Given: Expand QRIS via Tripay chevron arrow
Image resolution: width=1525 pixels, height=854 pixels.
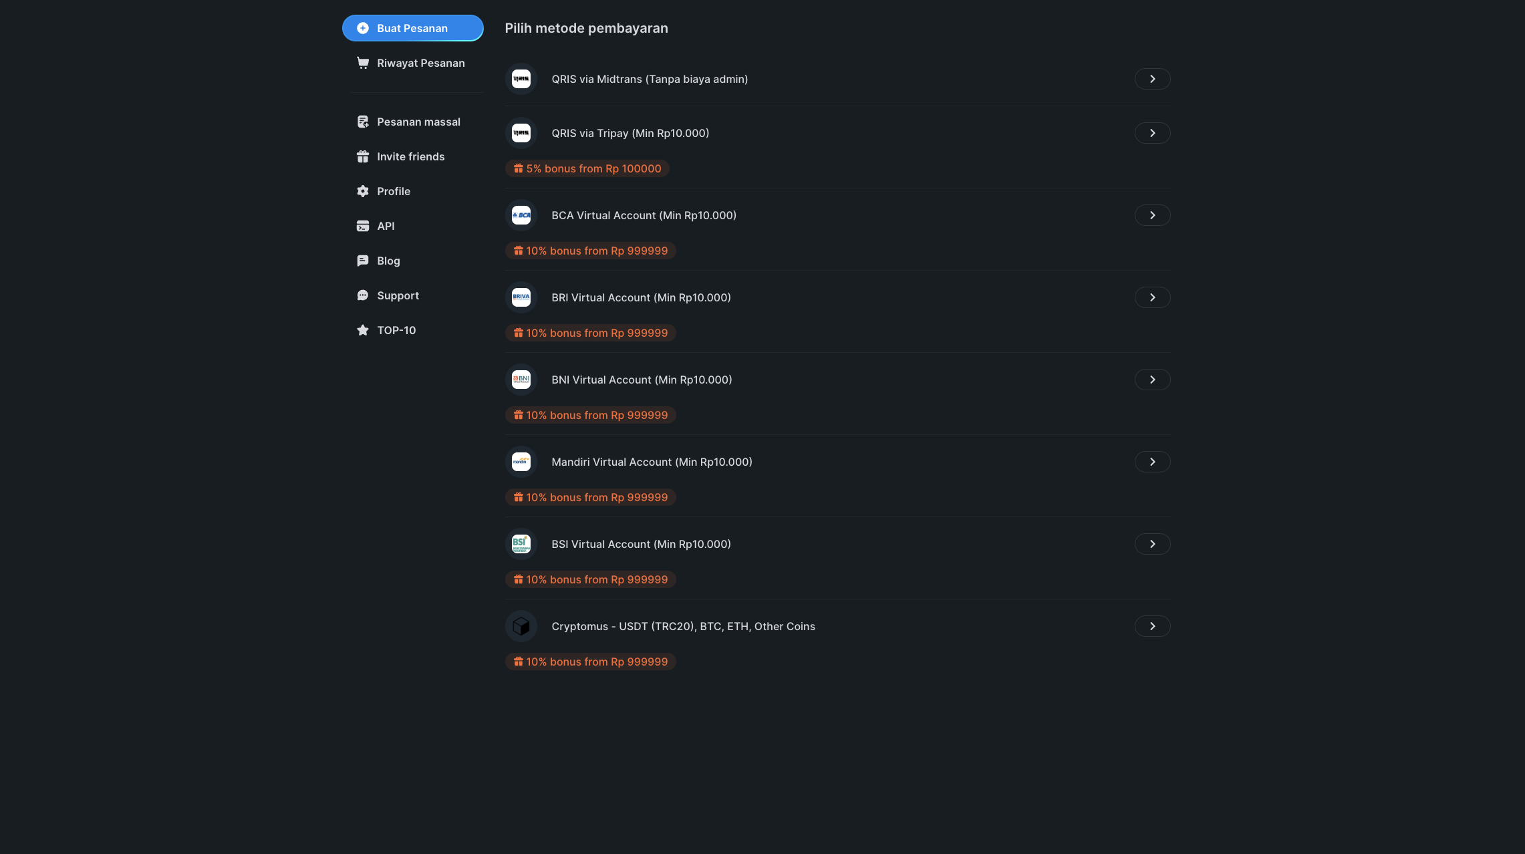Looking at the screenshot, I should coord(1152,133).
